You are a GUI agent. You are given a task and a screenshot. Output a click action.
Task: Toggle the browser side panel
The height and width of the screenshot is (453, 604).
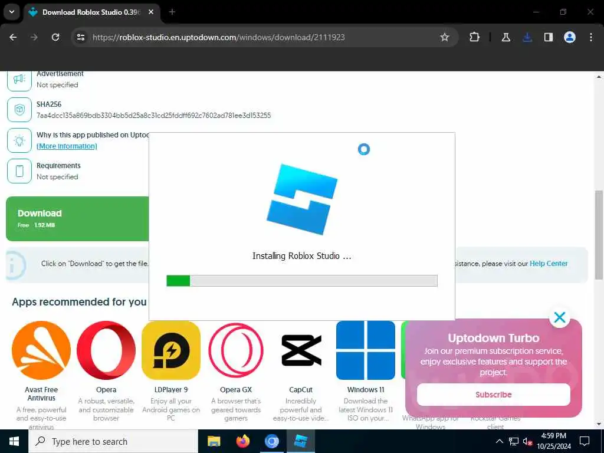tap(549, 37)
